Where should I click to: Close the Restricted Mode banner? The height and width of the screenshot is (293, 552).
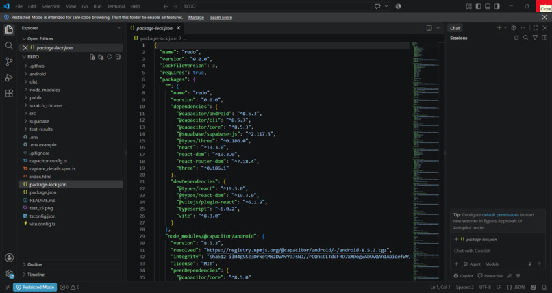pos(544,17)
